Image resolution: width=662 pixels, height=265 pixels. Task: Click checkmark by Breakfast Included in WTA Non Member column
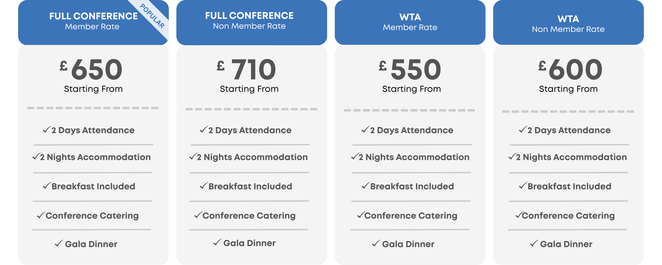coord(523,186)
